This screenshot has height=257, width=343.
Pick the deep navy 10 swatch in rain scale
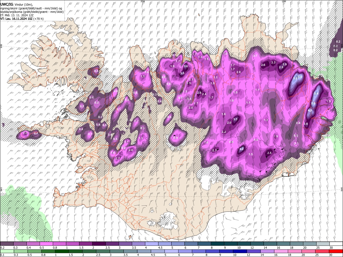(x=240, y=251)
